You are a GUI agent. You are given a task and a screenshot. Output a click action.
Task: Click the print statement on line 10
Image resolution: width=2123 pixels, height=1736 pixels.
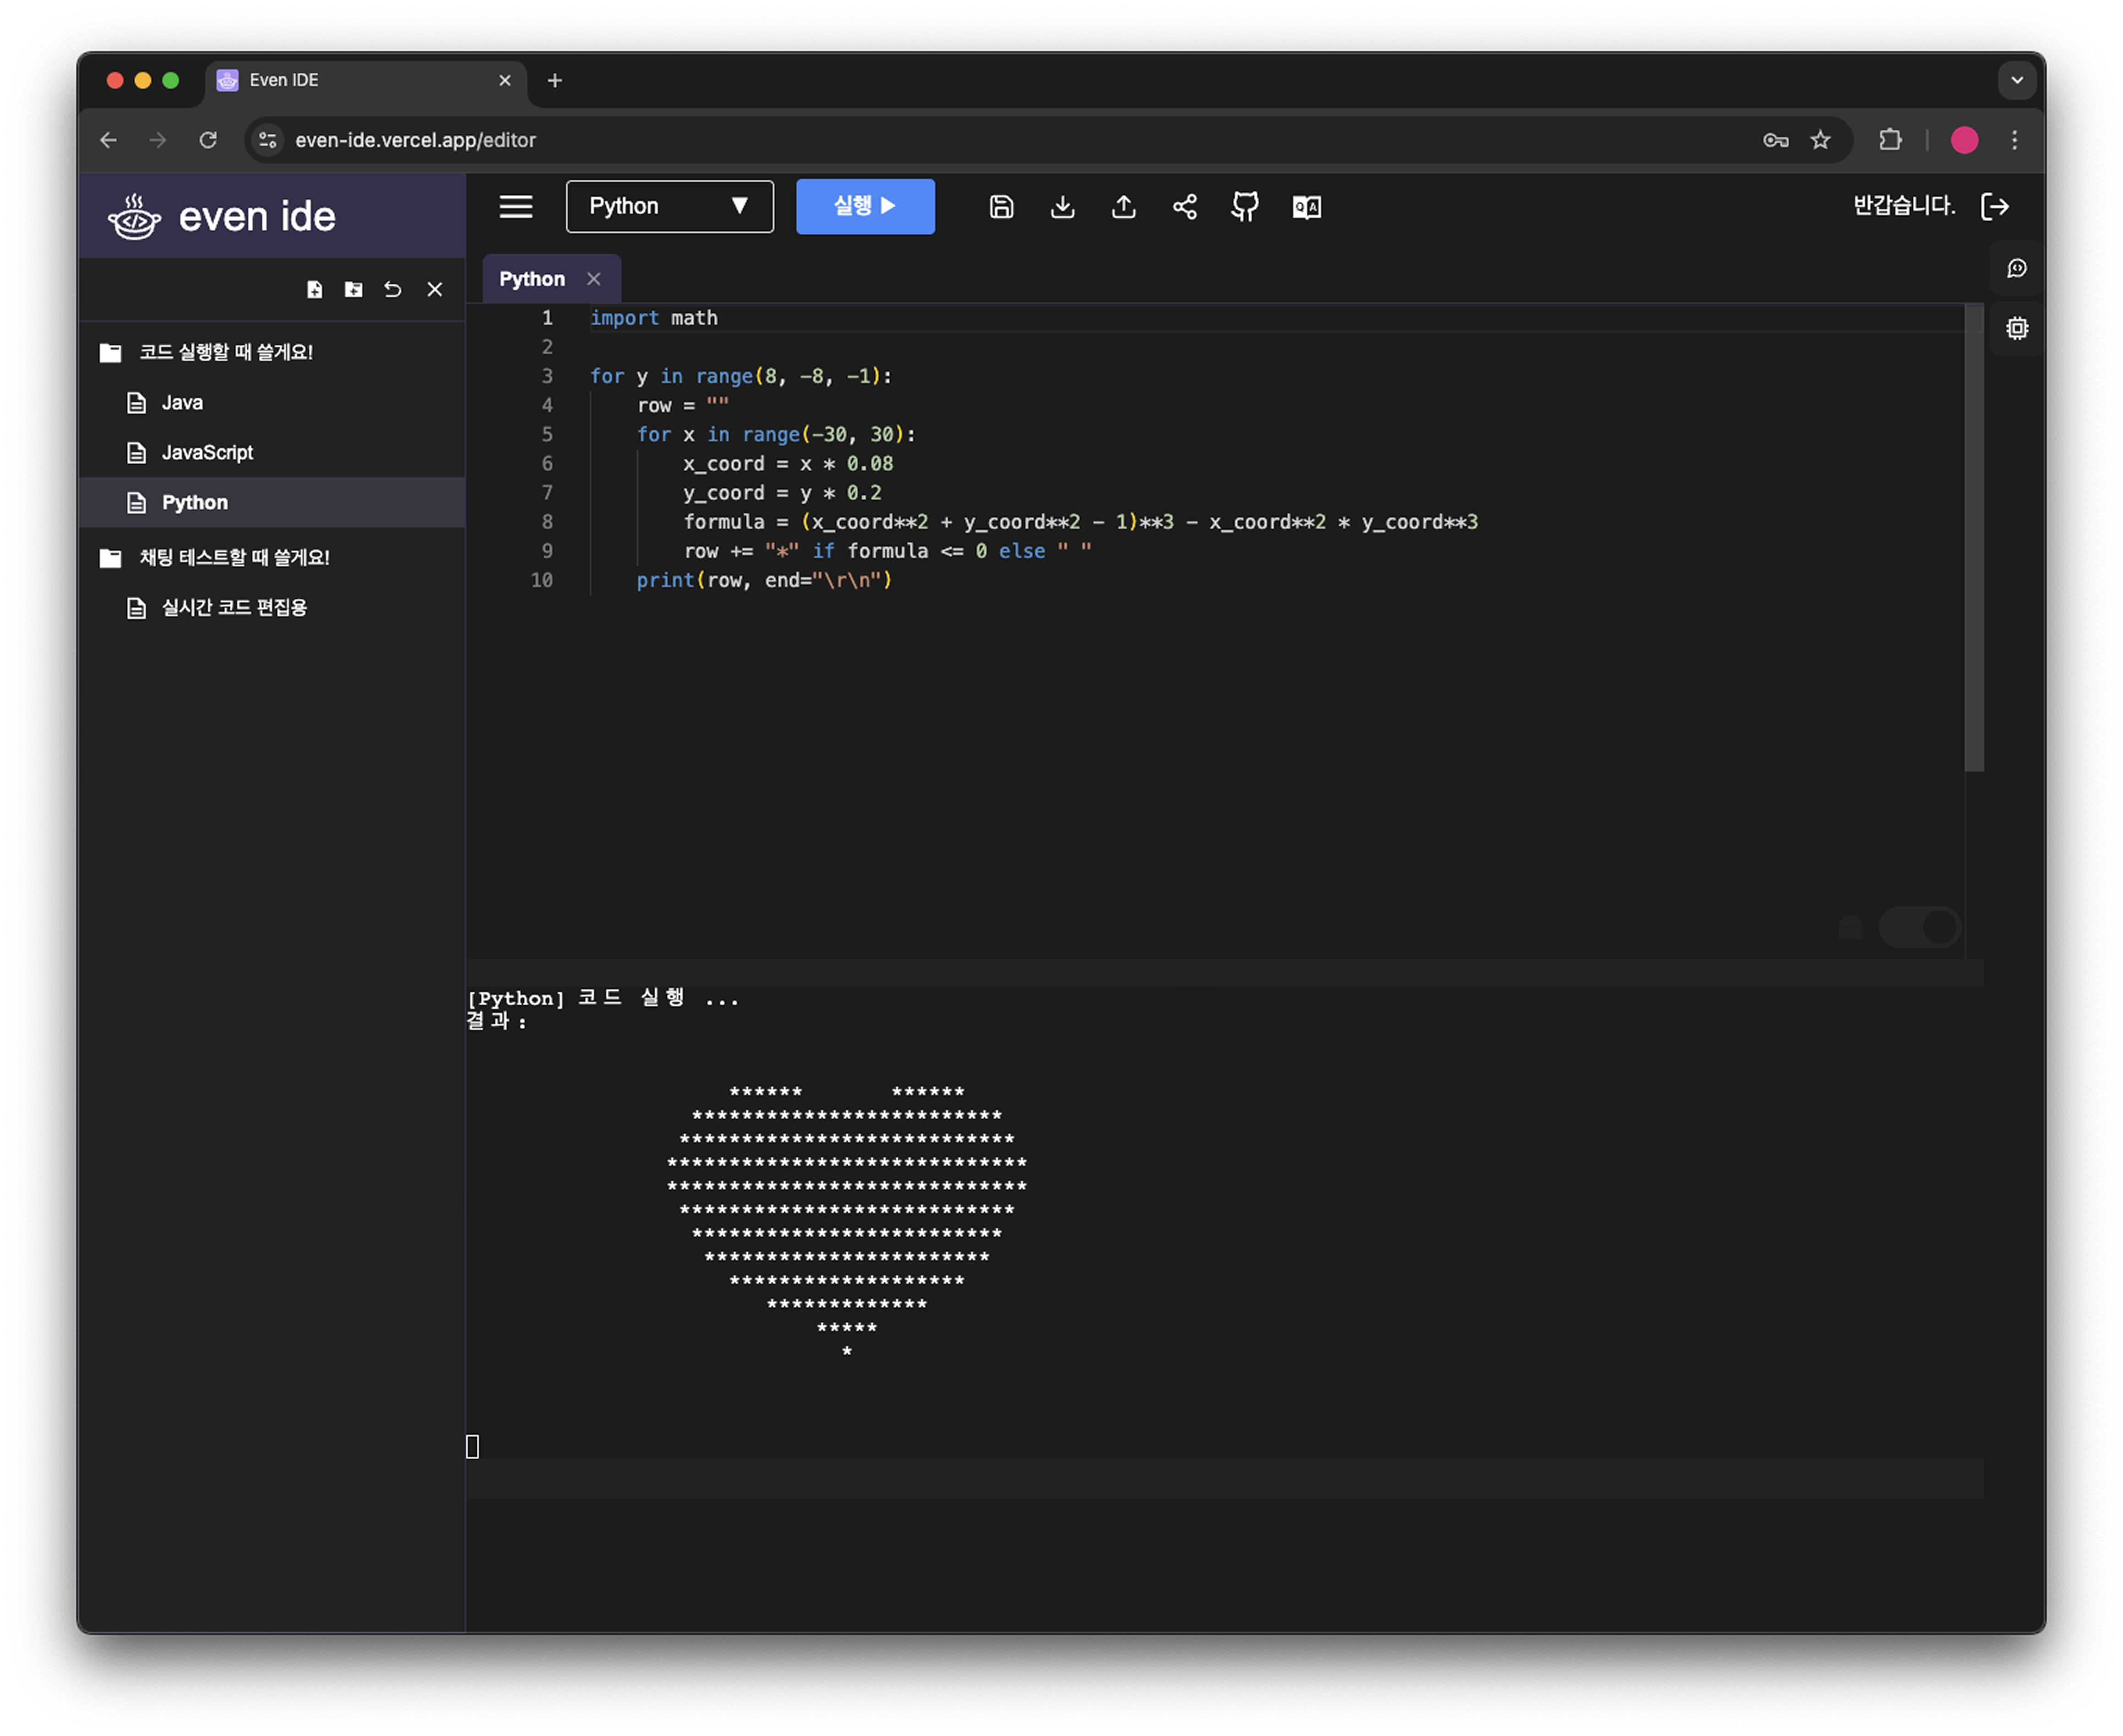tap(764, 580)
